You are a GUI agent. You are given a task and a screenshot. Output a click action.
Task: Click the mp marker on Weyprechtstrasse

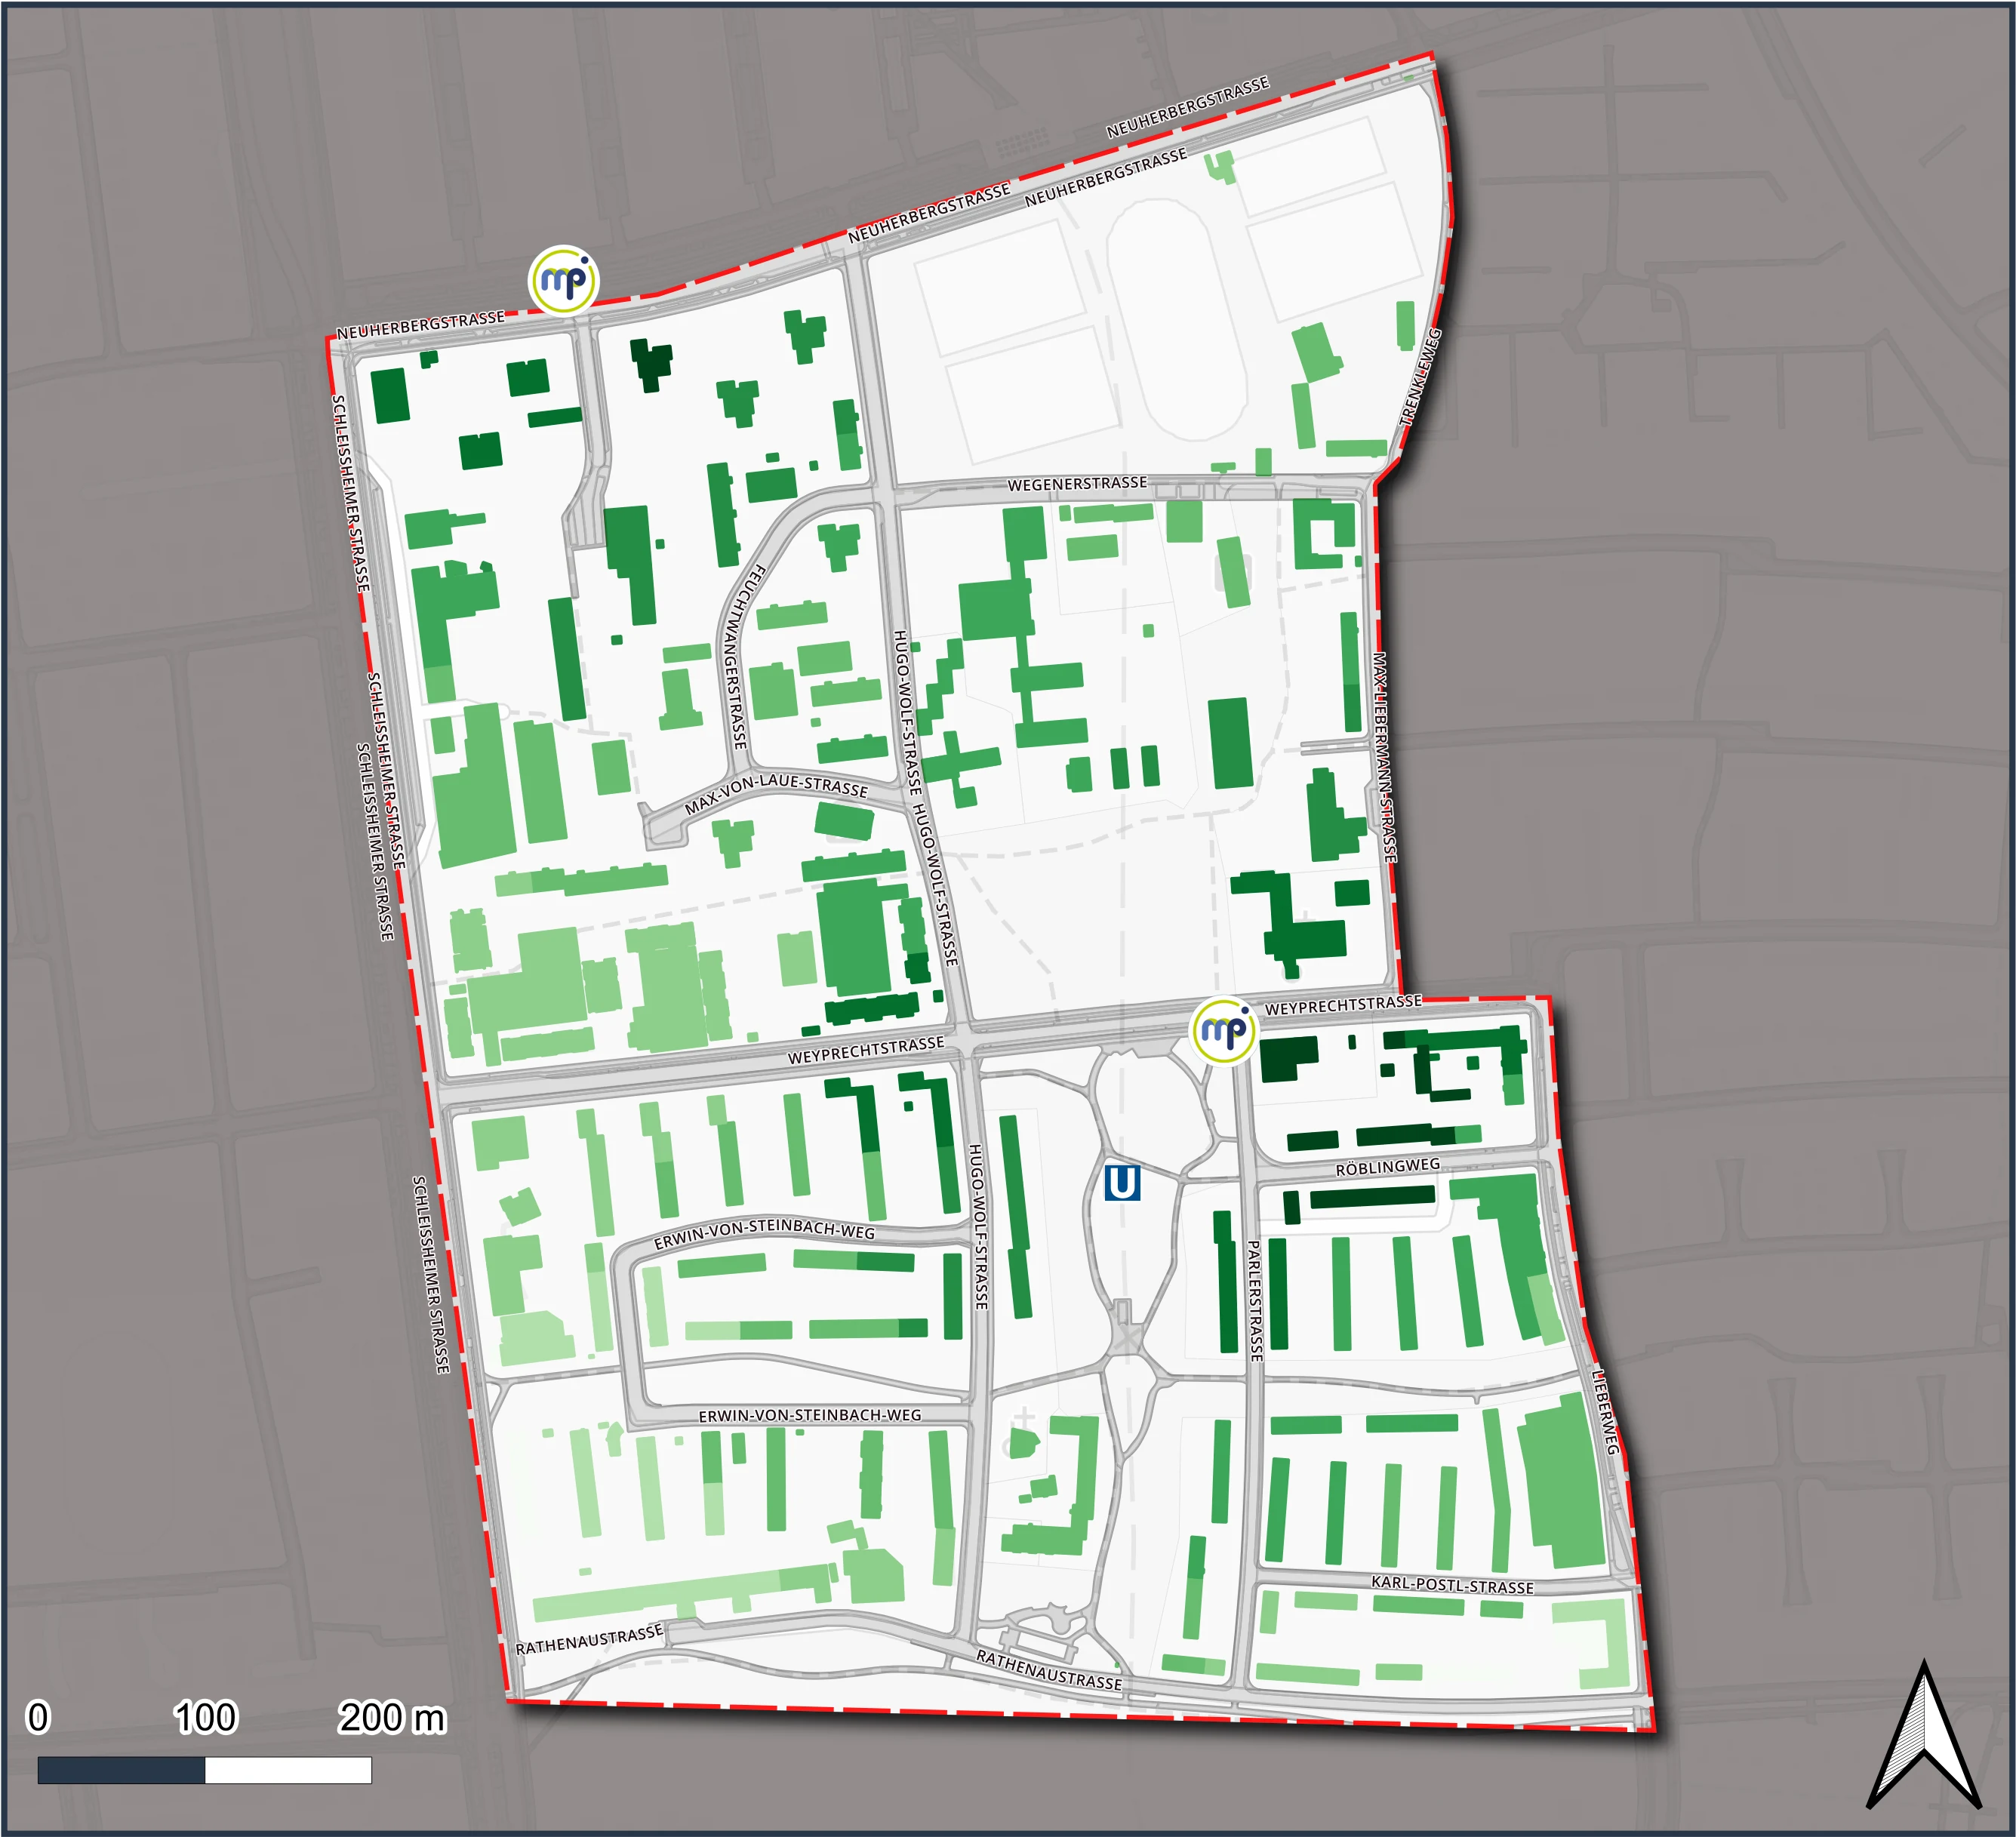point(1224,1030)
